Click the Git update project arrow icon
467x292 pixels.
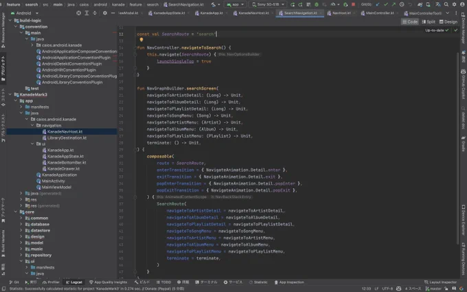(x=378, y=5)
